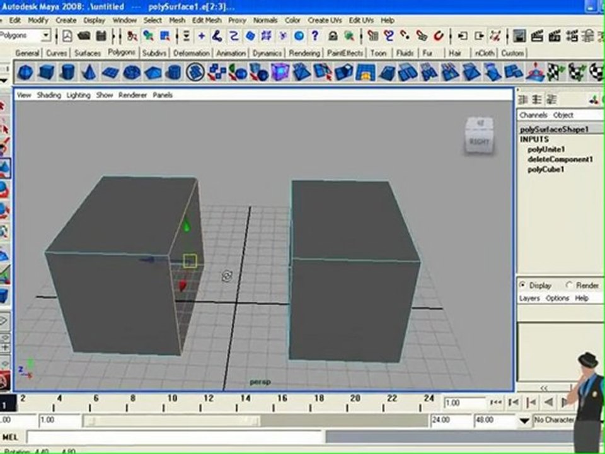This screenshot has height=454, width=605.
Task: Select by component type mode icon
Action: [x=164, y=36]
